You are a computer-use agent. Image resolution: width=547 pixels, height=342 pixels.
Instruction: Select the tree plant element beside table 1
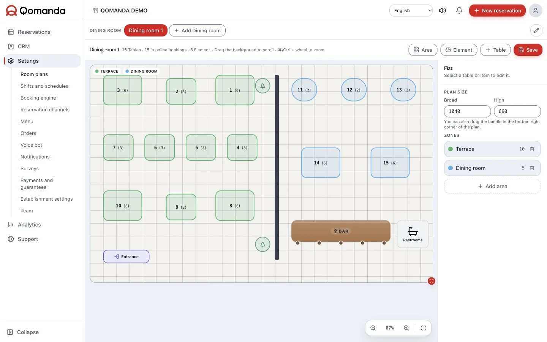click(262, 86)
